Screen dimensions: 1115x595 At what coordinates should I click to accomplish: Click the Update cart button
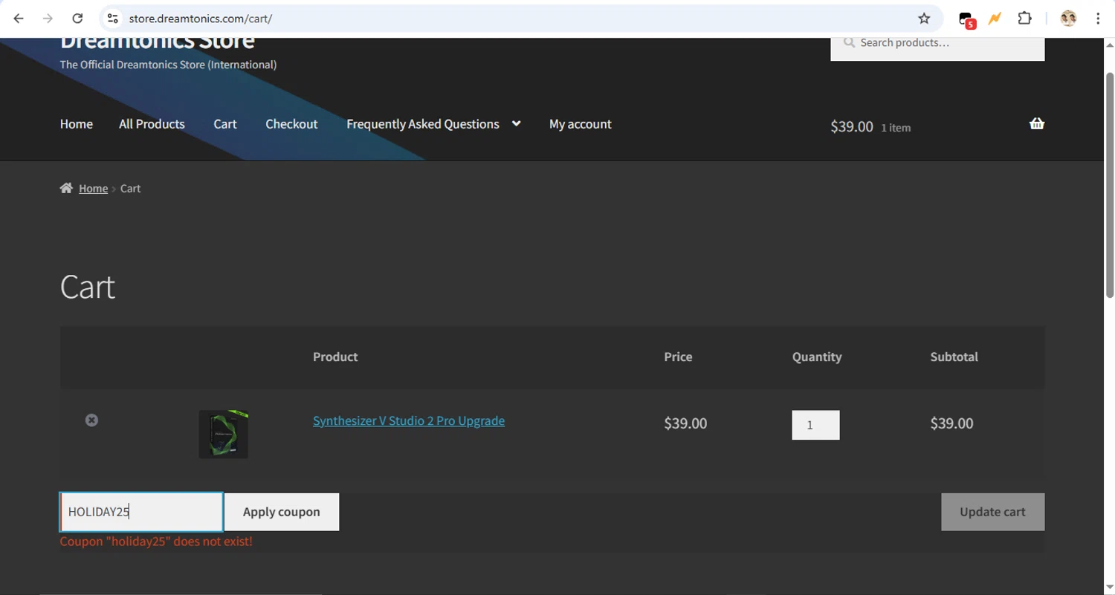coord(992,512)
